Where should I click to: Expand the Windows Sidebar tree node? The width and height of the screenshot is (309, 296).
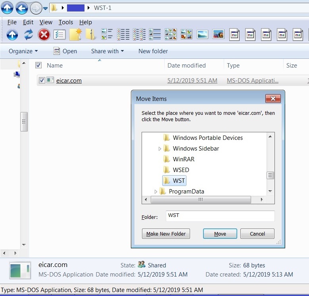point(160,149)
